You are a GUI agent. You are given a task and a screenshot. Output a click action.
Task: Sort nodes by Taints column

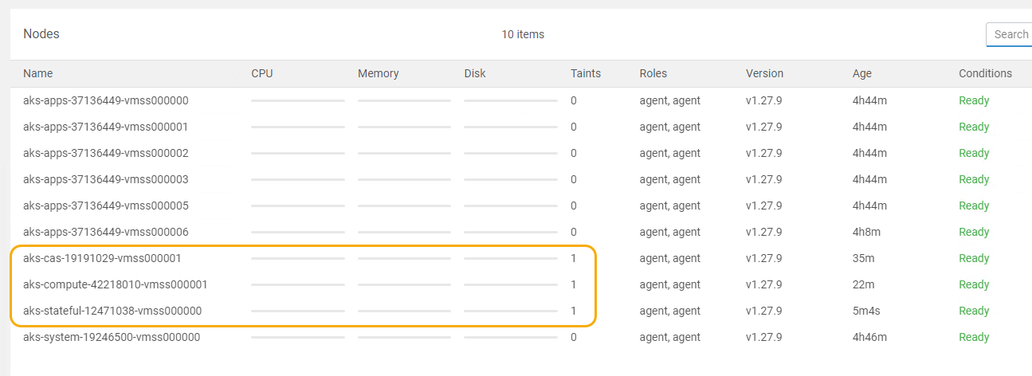(586, 73)
